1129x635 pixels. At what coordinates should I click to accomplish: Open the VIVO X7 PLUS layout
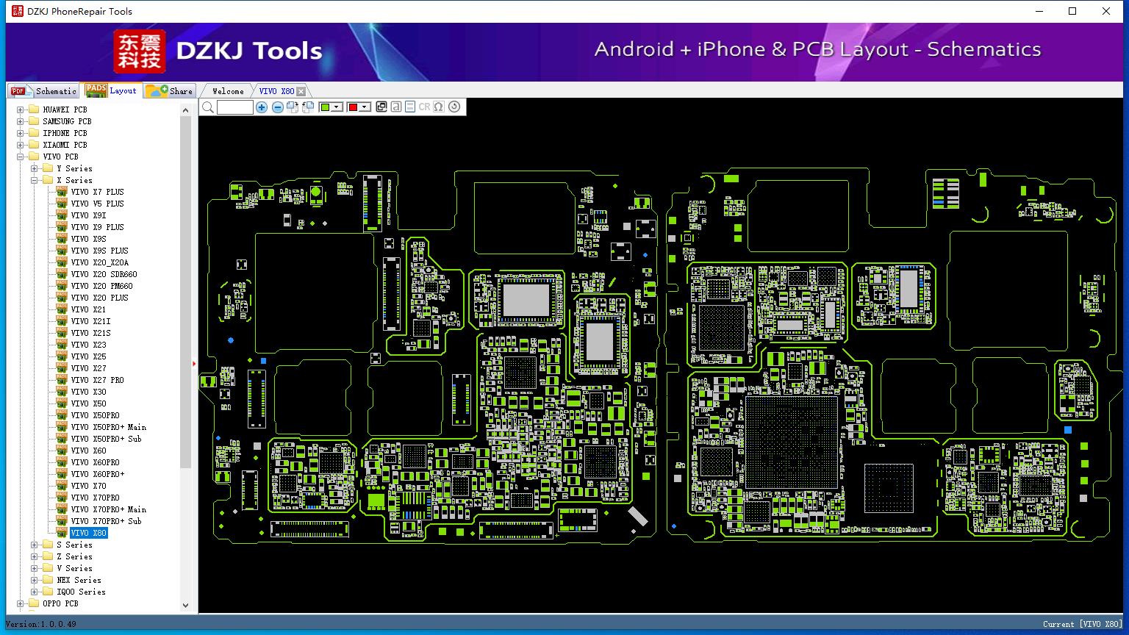pyautogui.click(x=97, y=192)
